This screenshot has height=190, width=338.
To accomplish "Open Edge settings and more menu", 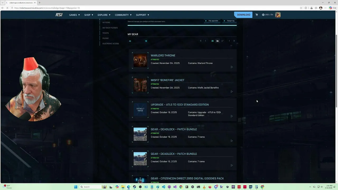I will point(325,8).
